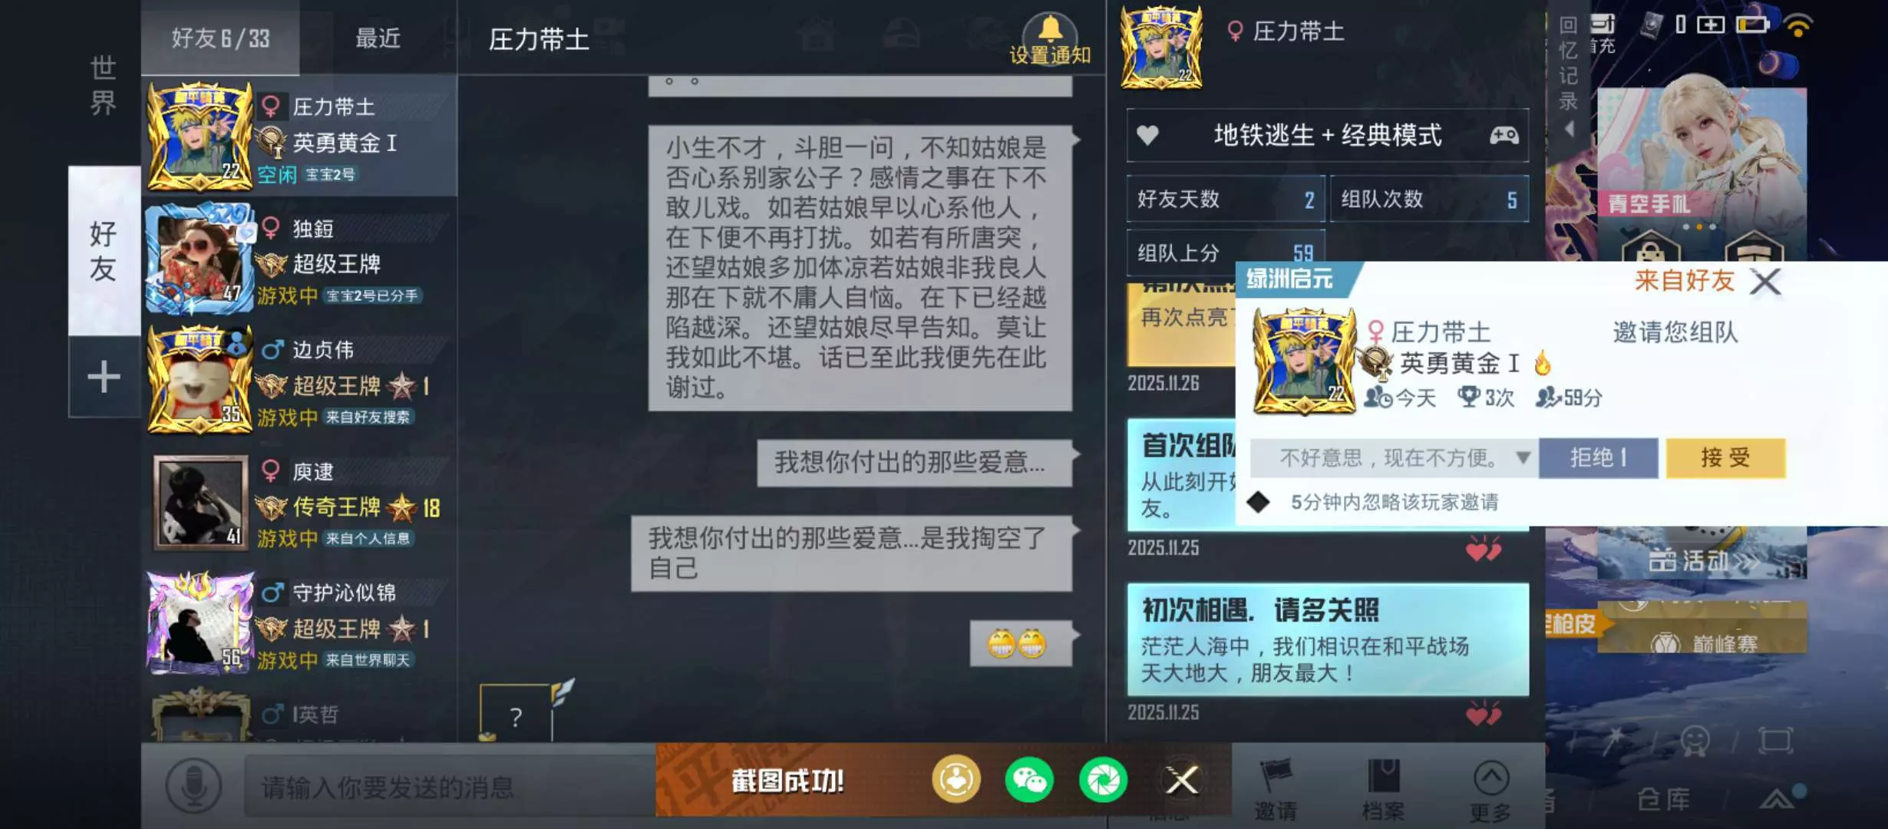Switch to the 最近 recent tab
Screen dimensions: 1888x829
click(378, 38)
